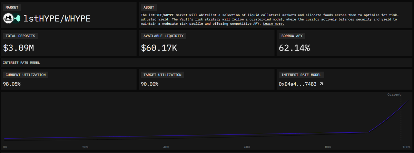Screen dimensions: 414x153
Task: Select the $3.09M total deposits value
Action: pos(19,48)
